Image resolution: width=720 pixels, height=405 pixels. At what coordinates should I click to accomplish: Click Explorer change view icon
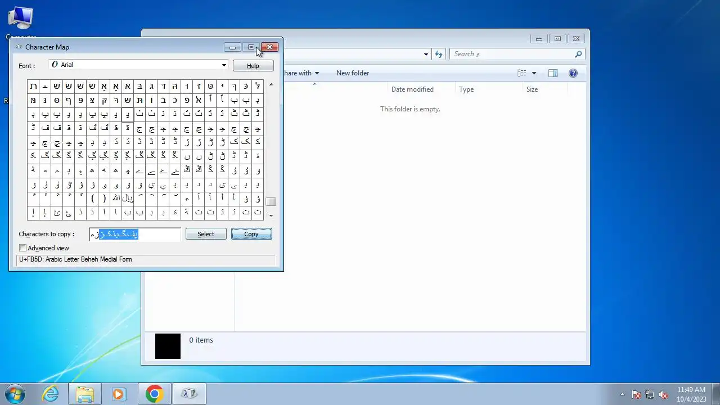click(522, 73)
